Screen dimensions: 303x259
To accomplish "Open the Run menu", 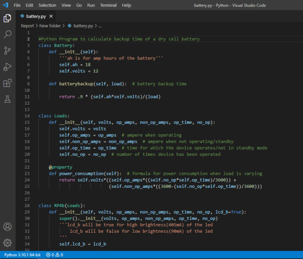I will coord(91,5).
